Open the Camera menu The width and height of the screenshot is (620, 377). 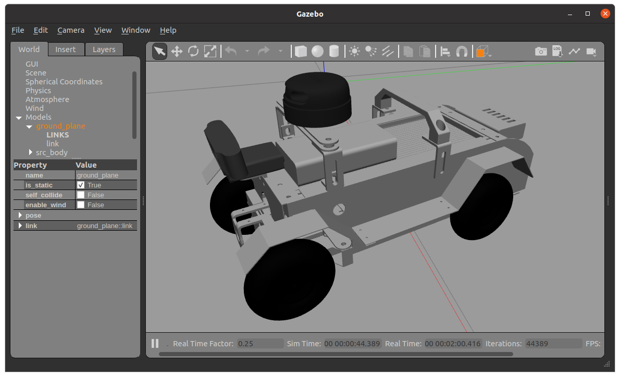pyautogui.click(x=71, y=30)
